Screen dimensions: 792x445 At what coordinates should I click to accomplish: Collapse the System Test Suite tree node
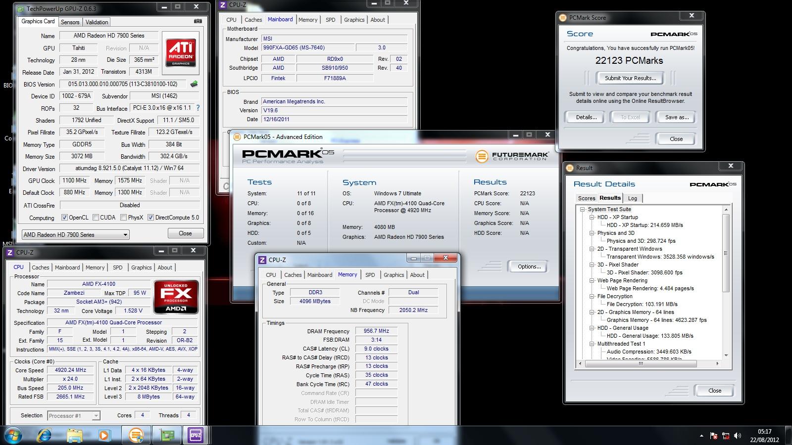click(583, 209)
